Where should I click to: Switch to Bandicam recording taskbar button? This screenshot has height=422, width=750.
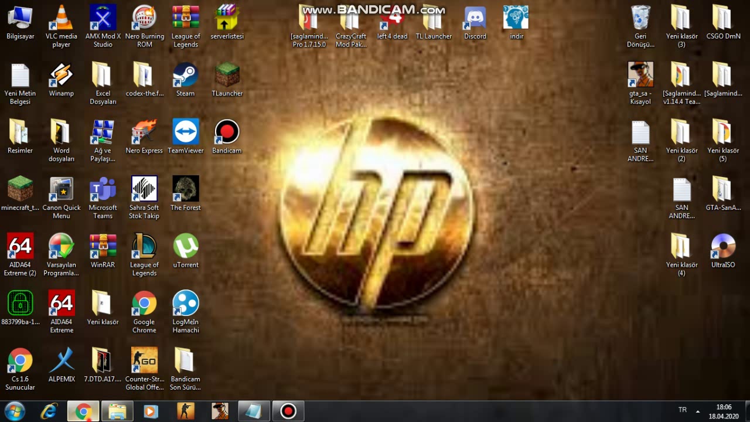tap(288, 411)
